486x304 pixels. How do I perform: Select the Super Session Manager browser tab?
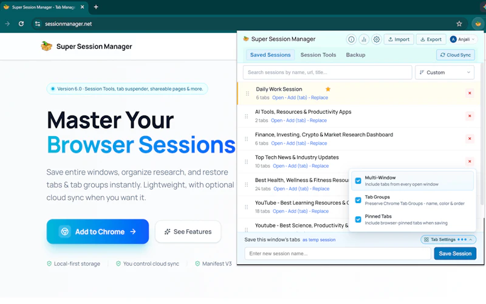[44, 7]
